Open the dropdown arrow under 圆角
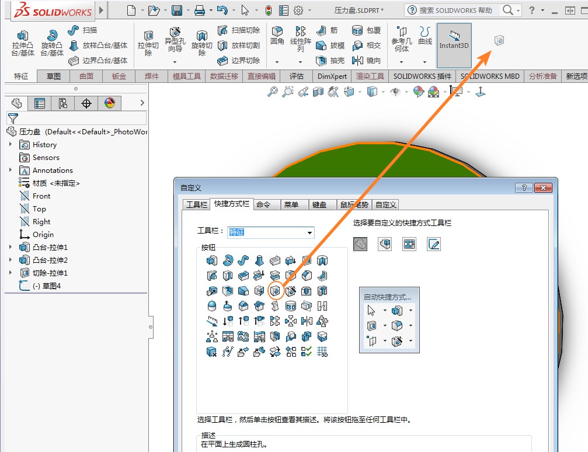 277,62
